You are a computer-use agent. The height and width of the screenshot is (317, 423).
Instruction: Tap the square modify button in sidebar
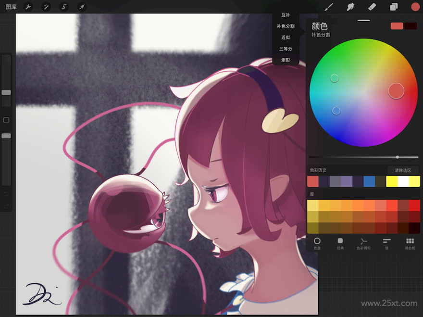click(x=6, y=120)
